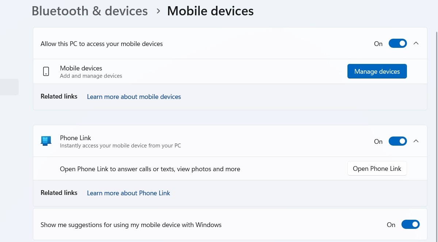Launch Phone Link with Open Phone Link button

pos(377,169)
